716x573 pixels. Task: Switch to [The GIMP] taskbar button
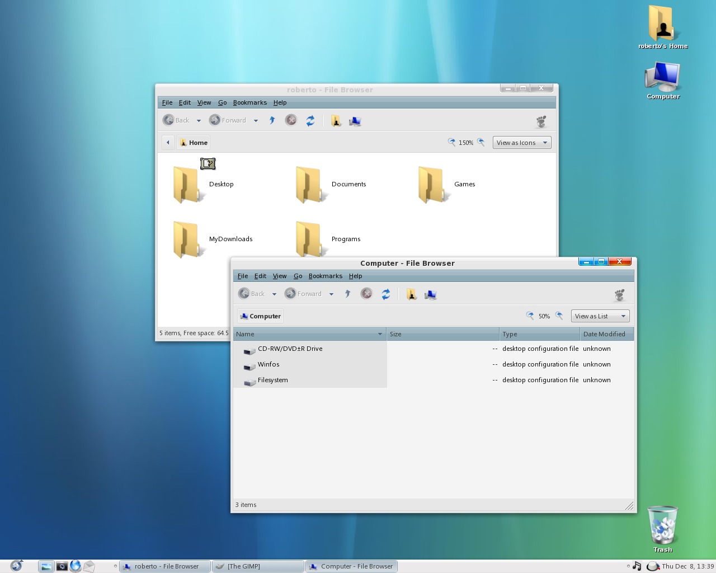pos(258,566)
